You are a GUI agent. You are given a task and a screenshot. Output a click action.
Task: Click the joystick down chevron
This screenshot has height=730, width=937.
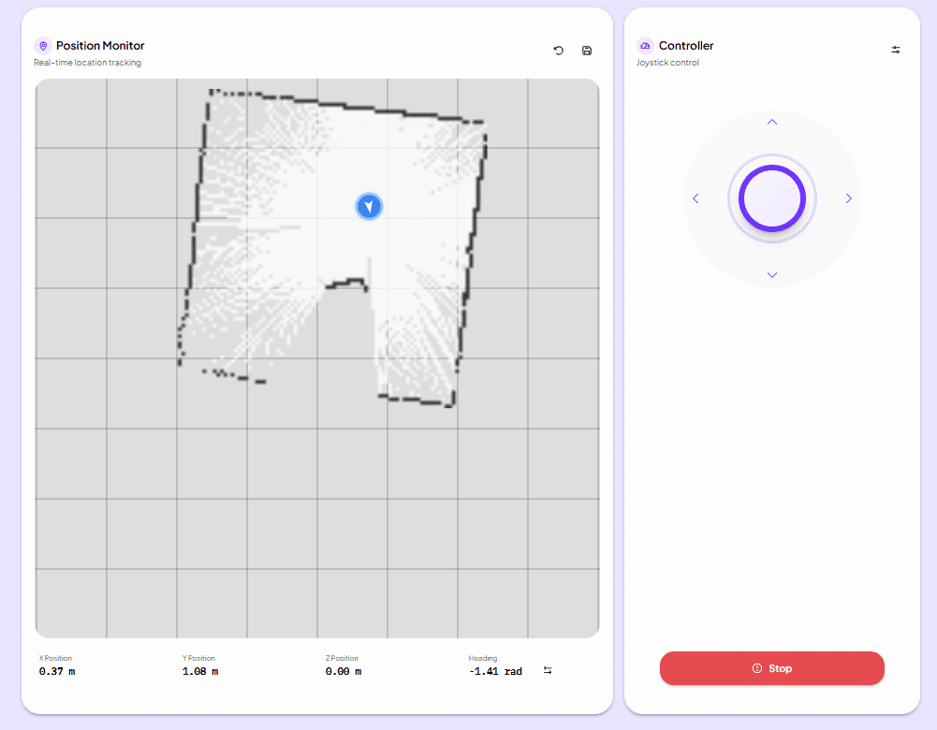[772, 275]
